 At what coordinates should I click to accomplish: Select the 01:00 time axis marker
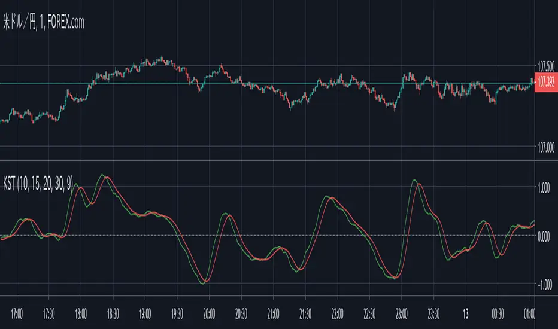pyautogui.click(x=529, y=313)
